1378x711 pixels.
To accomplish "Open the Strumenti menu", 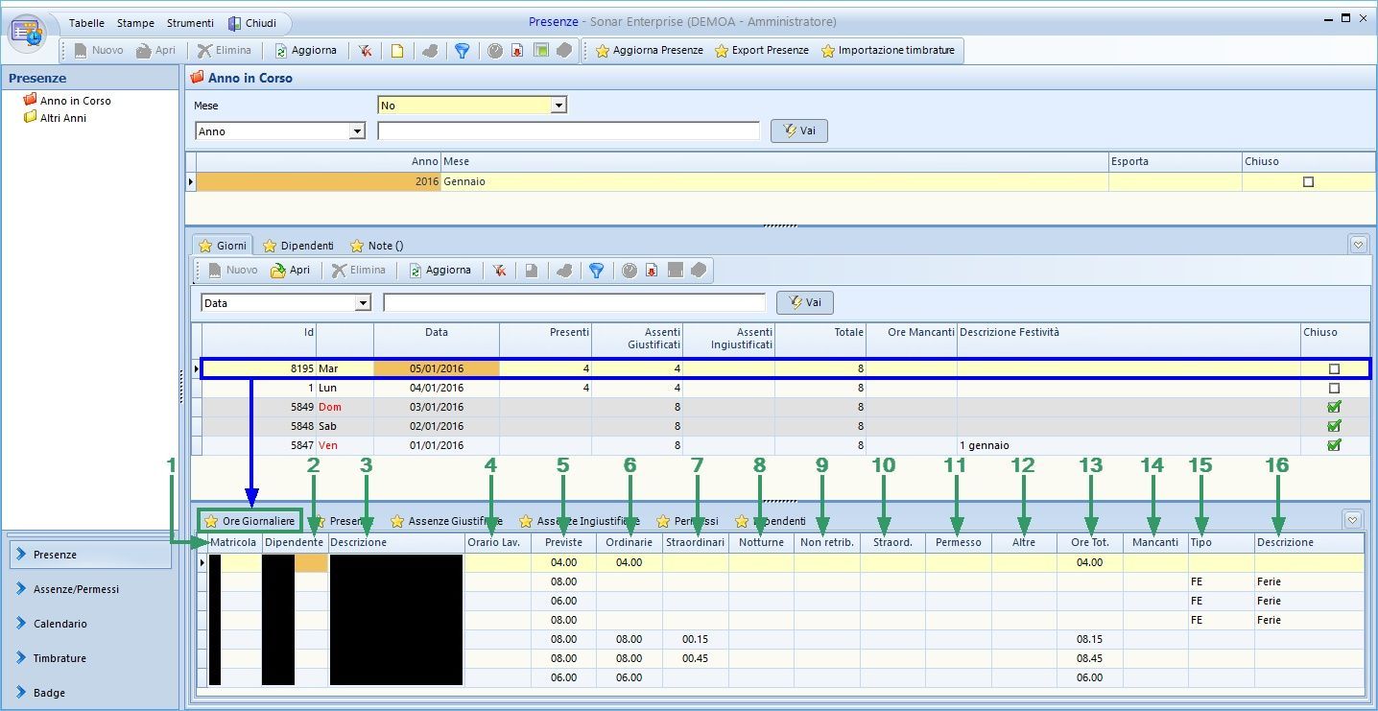I will click(190, 23).
